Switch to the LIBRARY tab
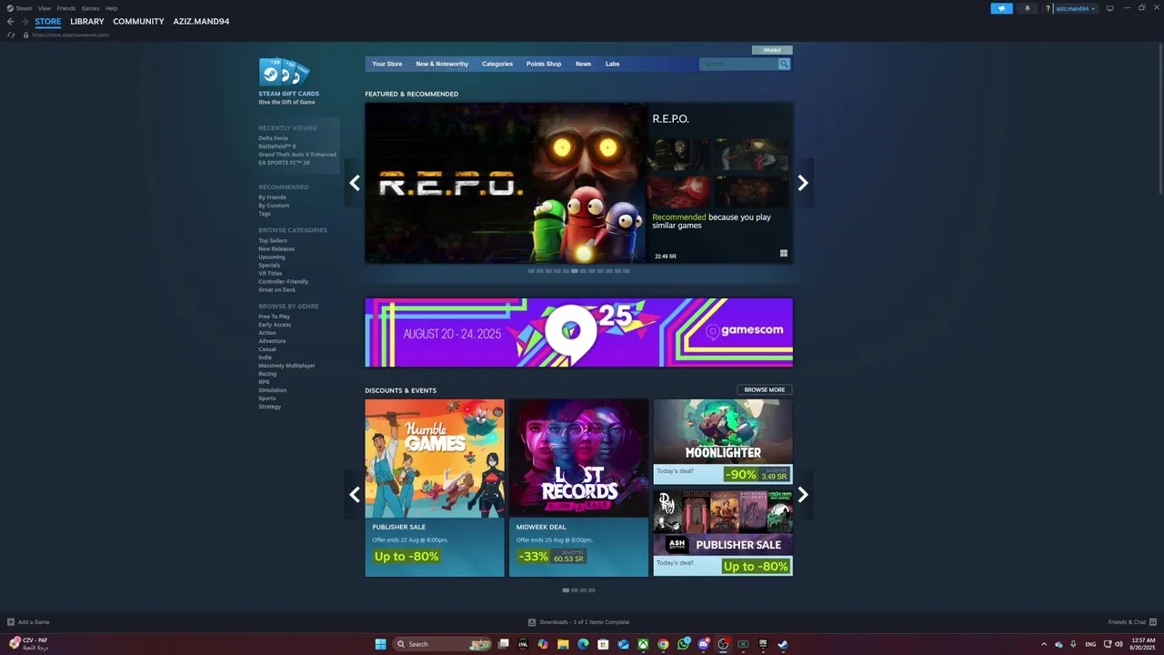The image size is (1164, 655). 87,21
